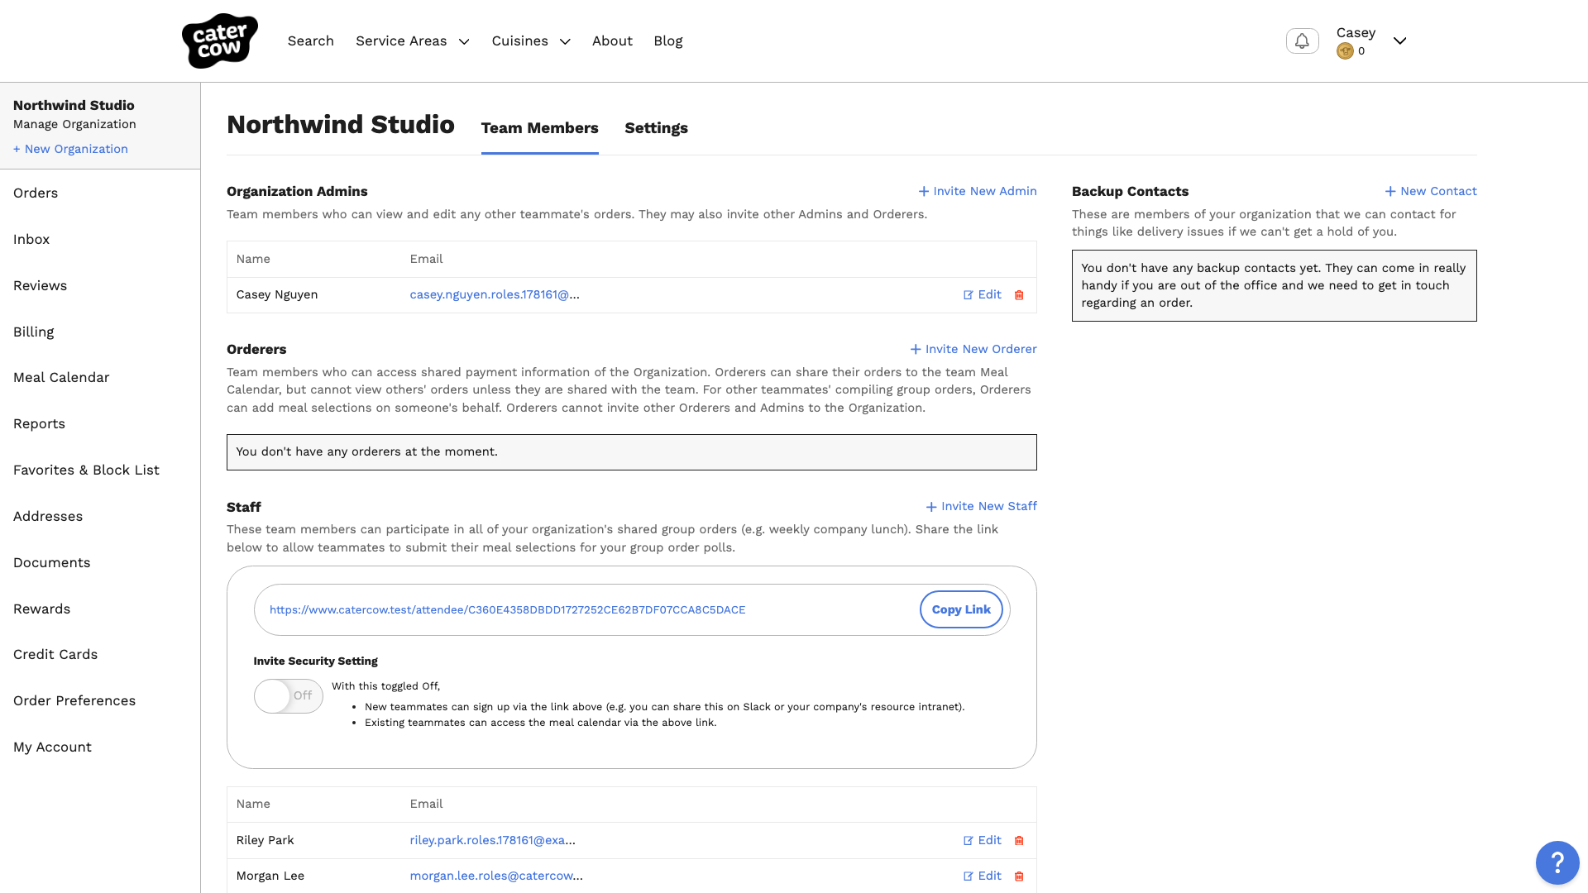
Task: Edit Morgan Lee's staff entry
Action: 982,876
